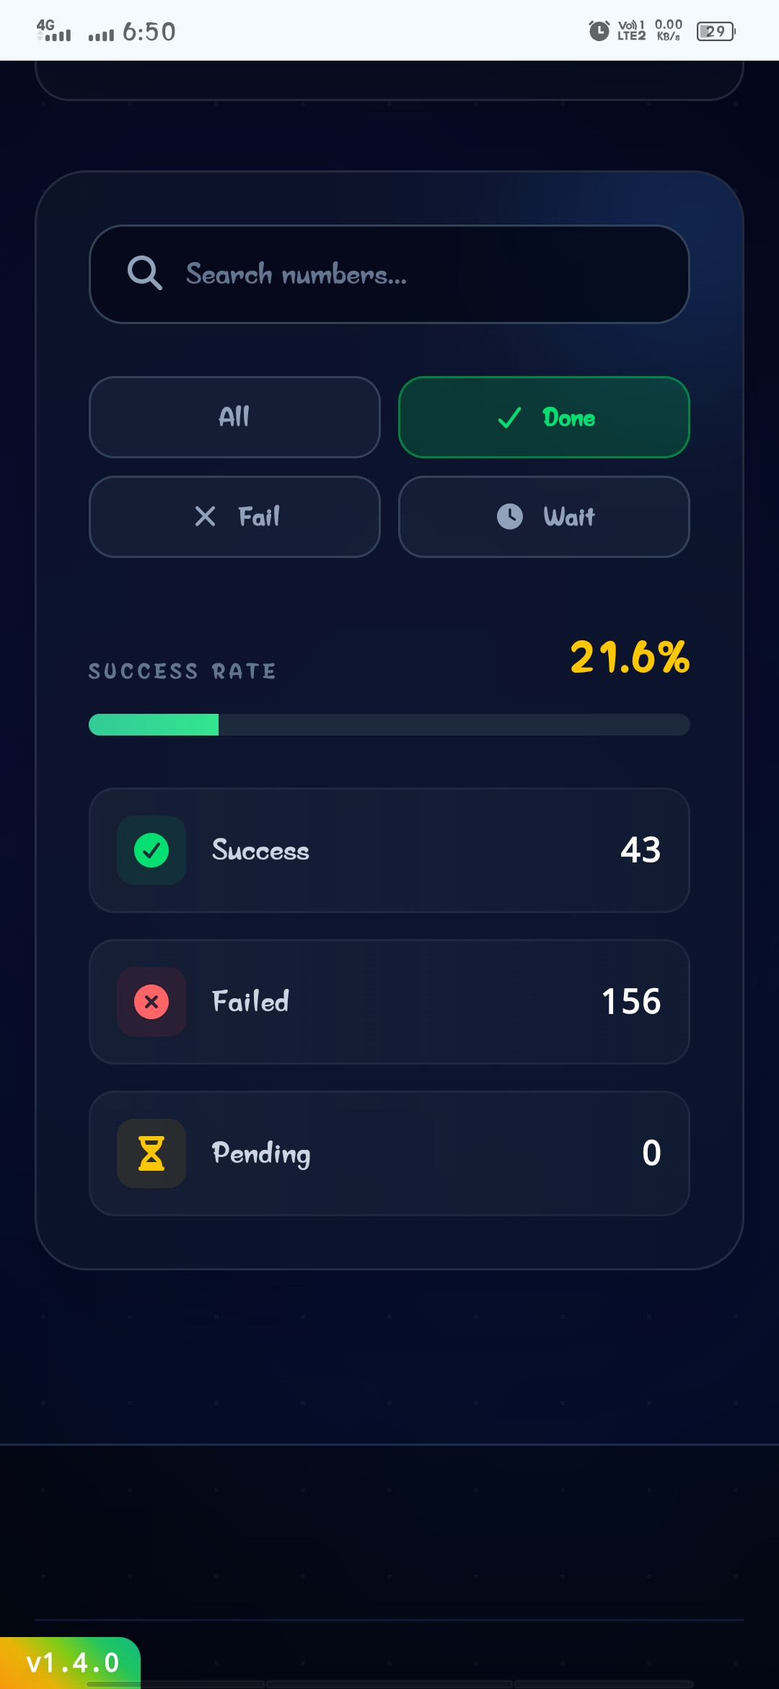The image size is (779, 1689).
Task: Enable the Fail filter
Action: tap(234, 517)
